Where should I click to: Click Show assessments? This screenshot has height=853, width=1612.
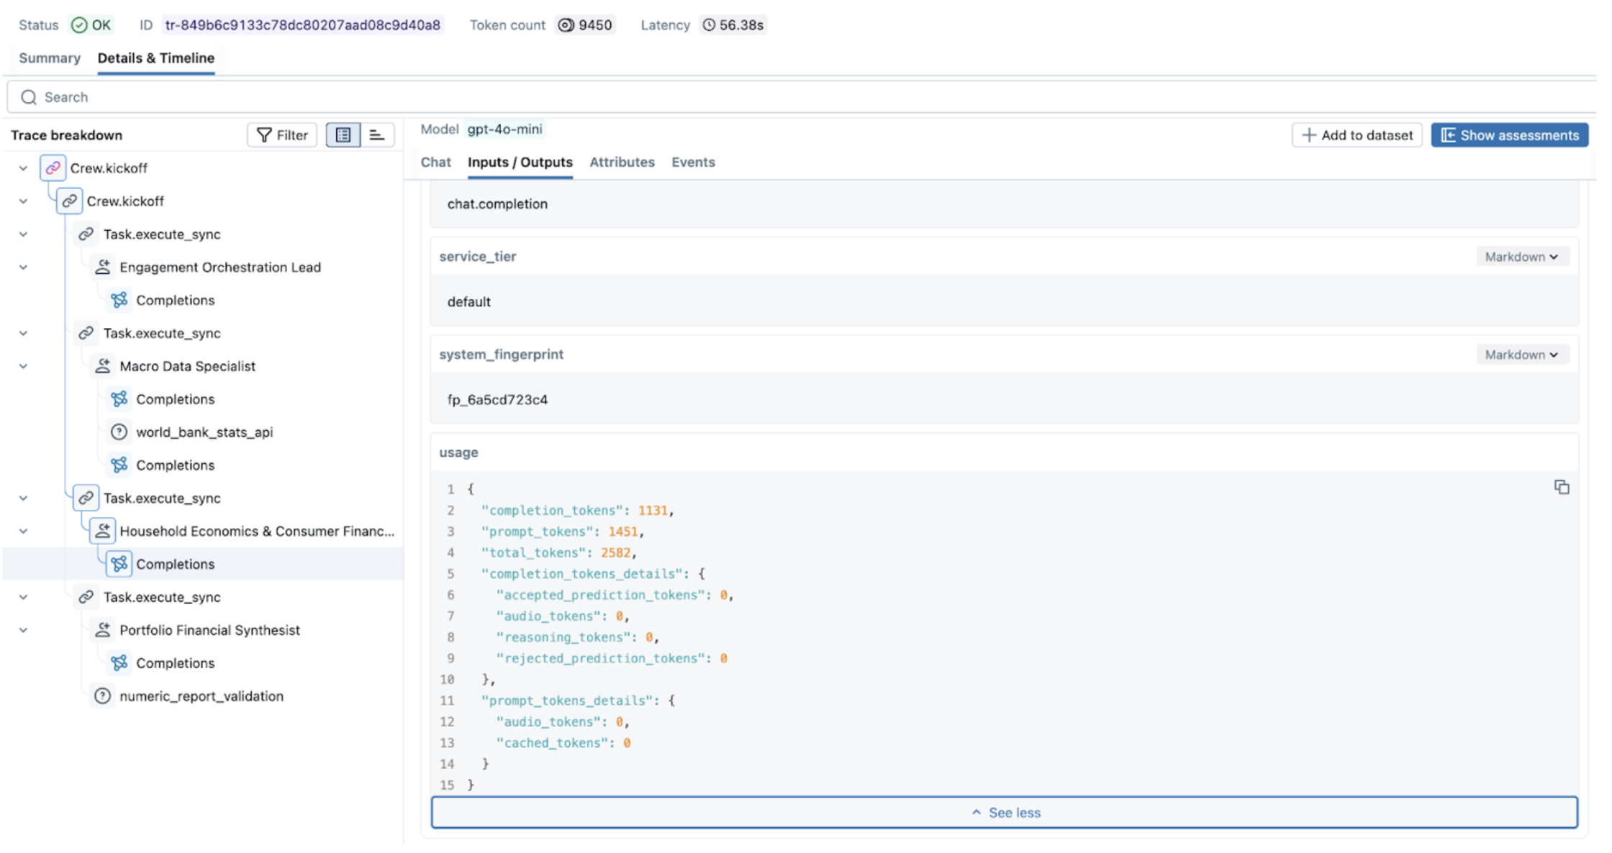click(x=1510, y=135)
